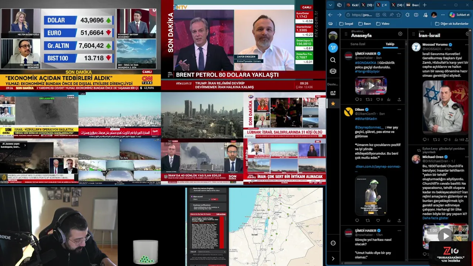
Task: Open the Basın bookmarks folder
Action: [364, 24]
